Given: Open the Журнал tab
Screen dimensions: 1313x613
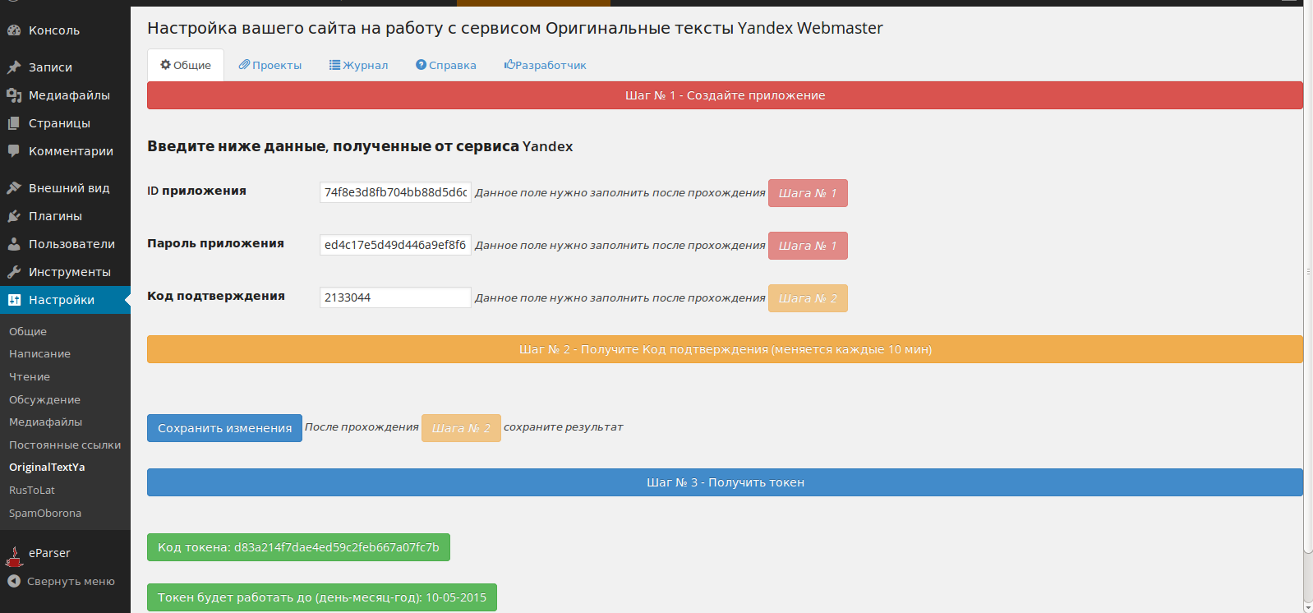Looking at the screenshot, I should pyautogui.click(x=358, y=65).
